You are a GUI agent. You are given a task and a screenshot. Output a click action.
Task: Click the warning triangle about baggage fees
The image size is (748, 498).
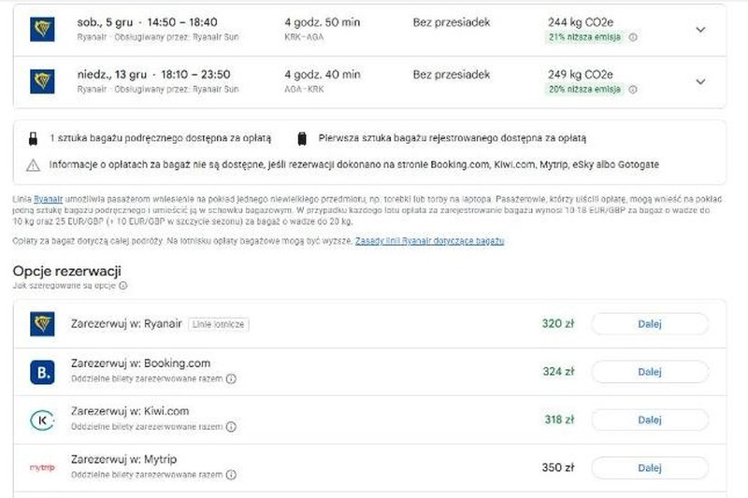pos(33,164)
